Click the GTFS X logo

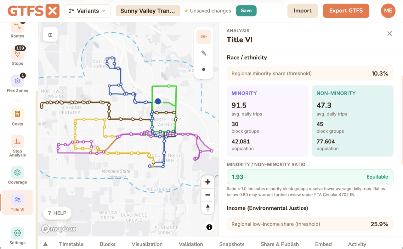click(33, 11)
